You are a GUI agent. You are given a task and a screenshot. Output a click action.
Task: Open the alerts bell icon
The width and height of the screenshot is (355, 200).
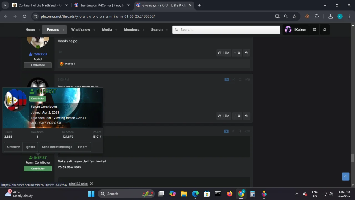(324, 29)
